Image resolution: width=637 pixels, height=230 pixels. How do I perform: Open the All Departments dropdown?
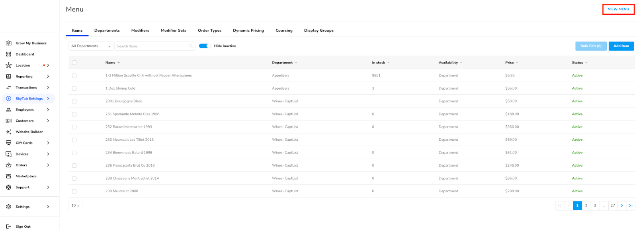click(91, 46)
